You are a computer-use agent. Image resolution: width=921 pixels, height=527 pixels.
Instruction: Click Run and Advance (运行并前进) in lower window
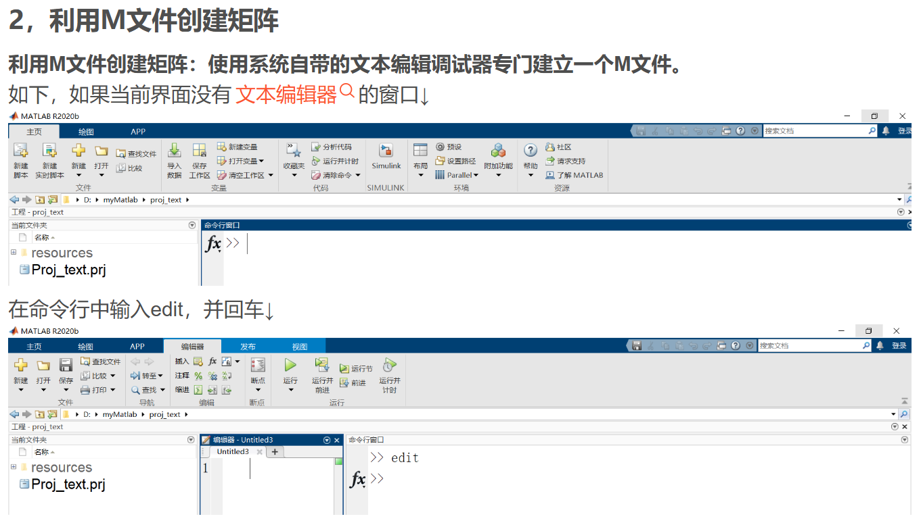(322, 375)
